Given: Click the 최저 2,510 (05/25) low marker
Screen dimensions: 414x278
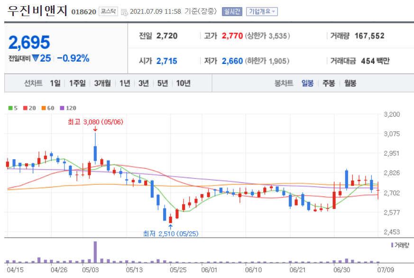Looking at the screenshot, I should [171, 233].
